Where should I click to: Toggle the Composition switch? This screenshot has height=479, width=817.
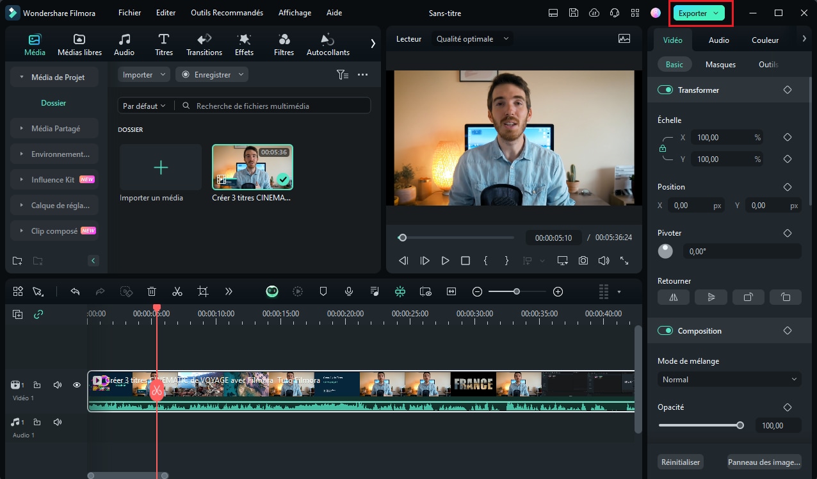[665, 331]
